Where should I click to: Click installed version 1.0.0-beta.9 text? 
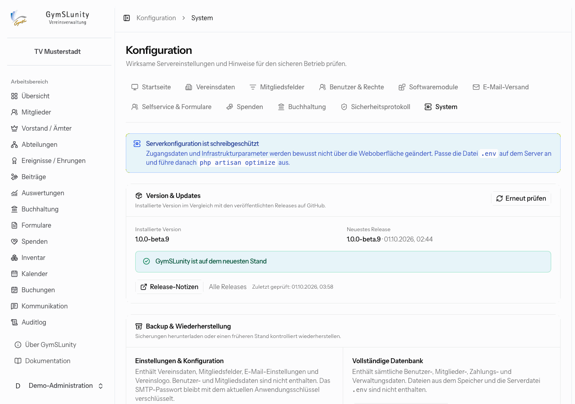click(x=152, y=239)
